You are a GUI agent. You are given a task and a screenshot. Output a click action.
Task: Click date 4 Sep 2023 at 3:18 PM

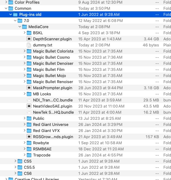(99, 33)
